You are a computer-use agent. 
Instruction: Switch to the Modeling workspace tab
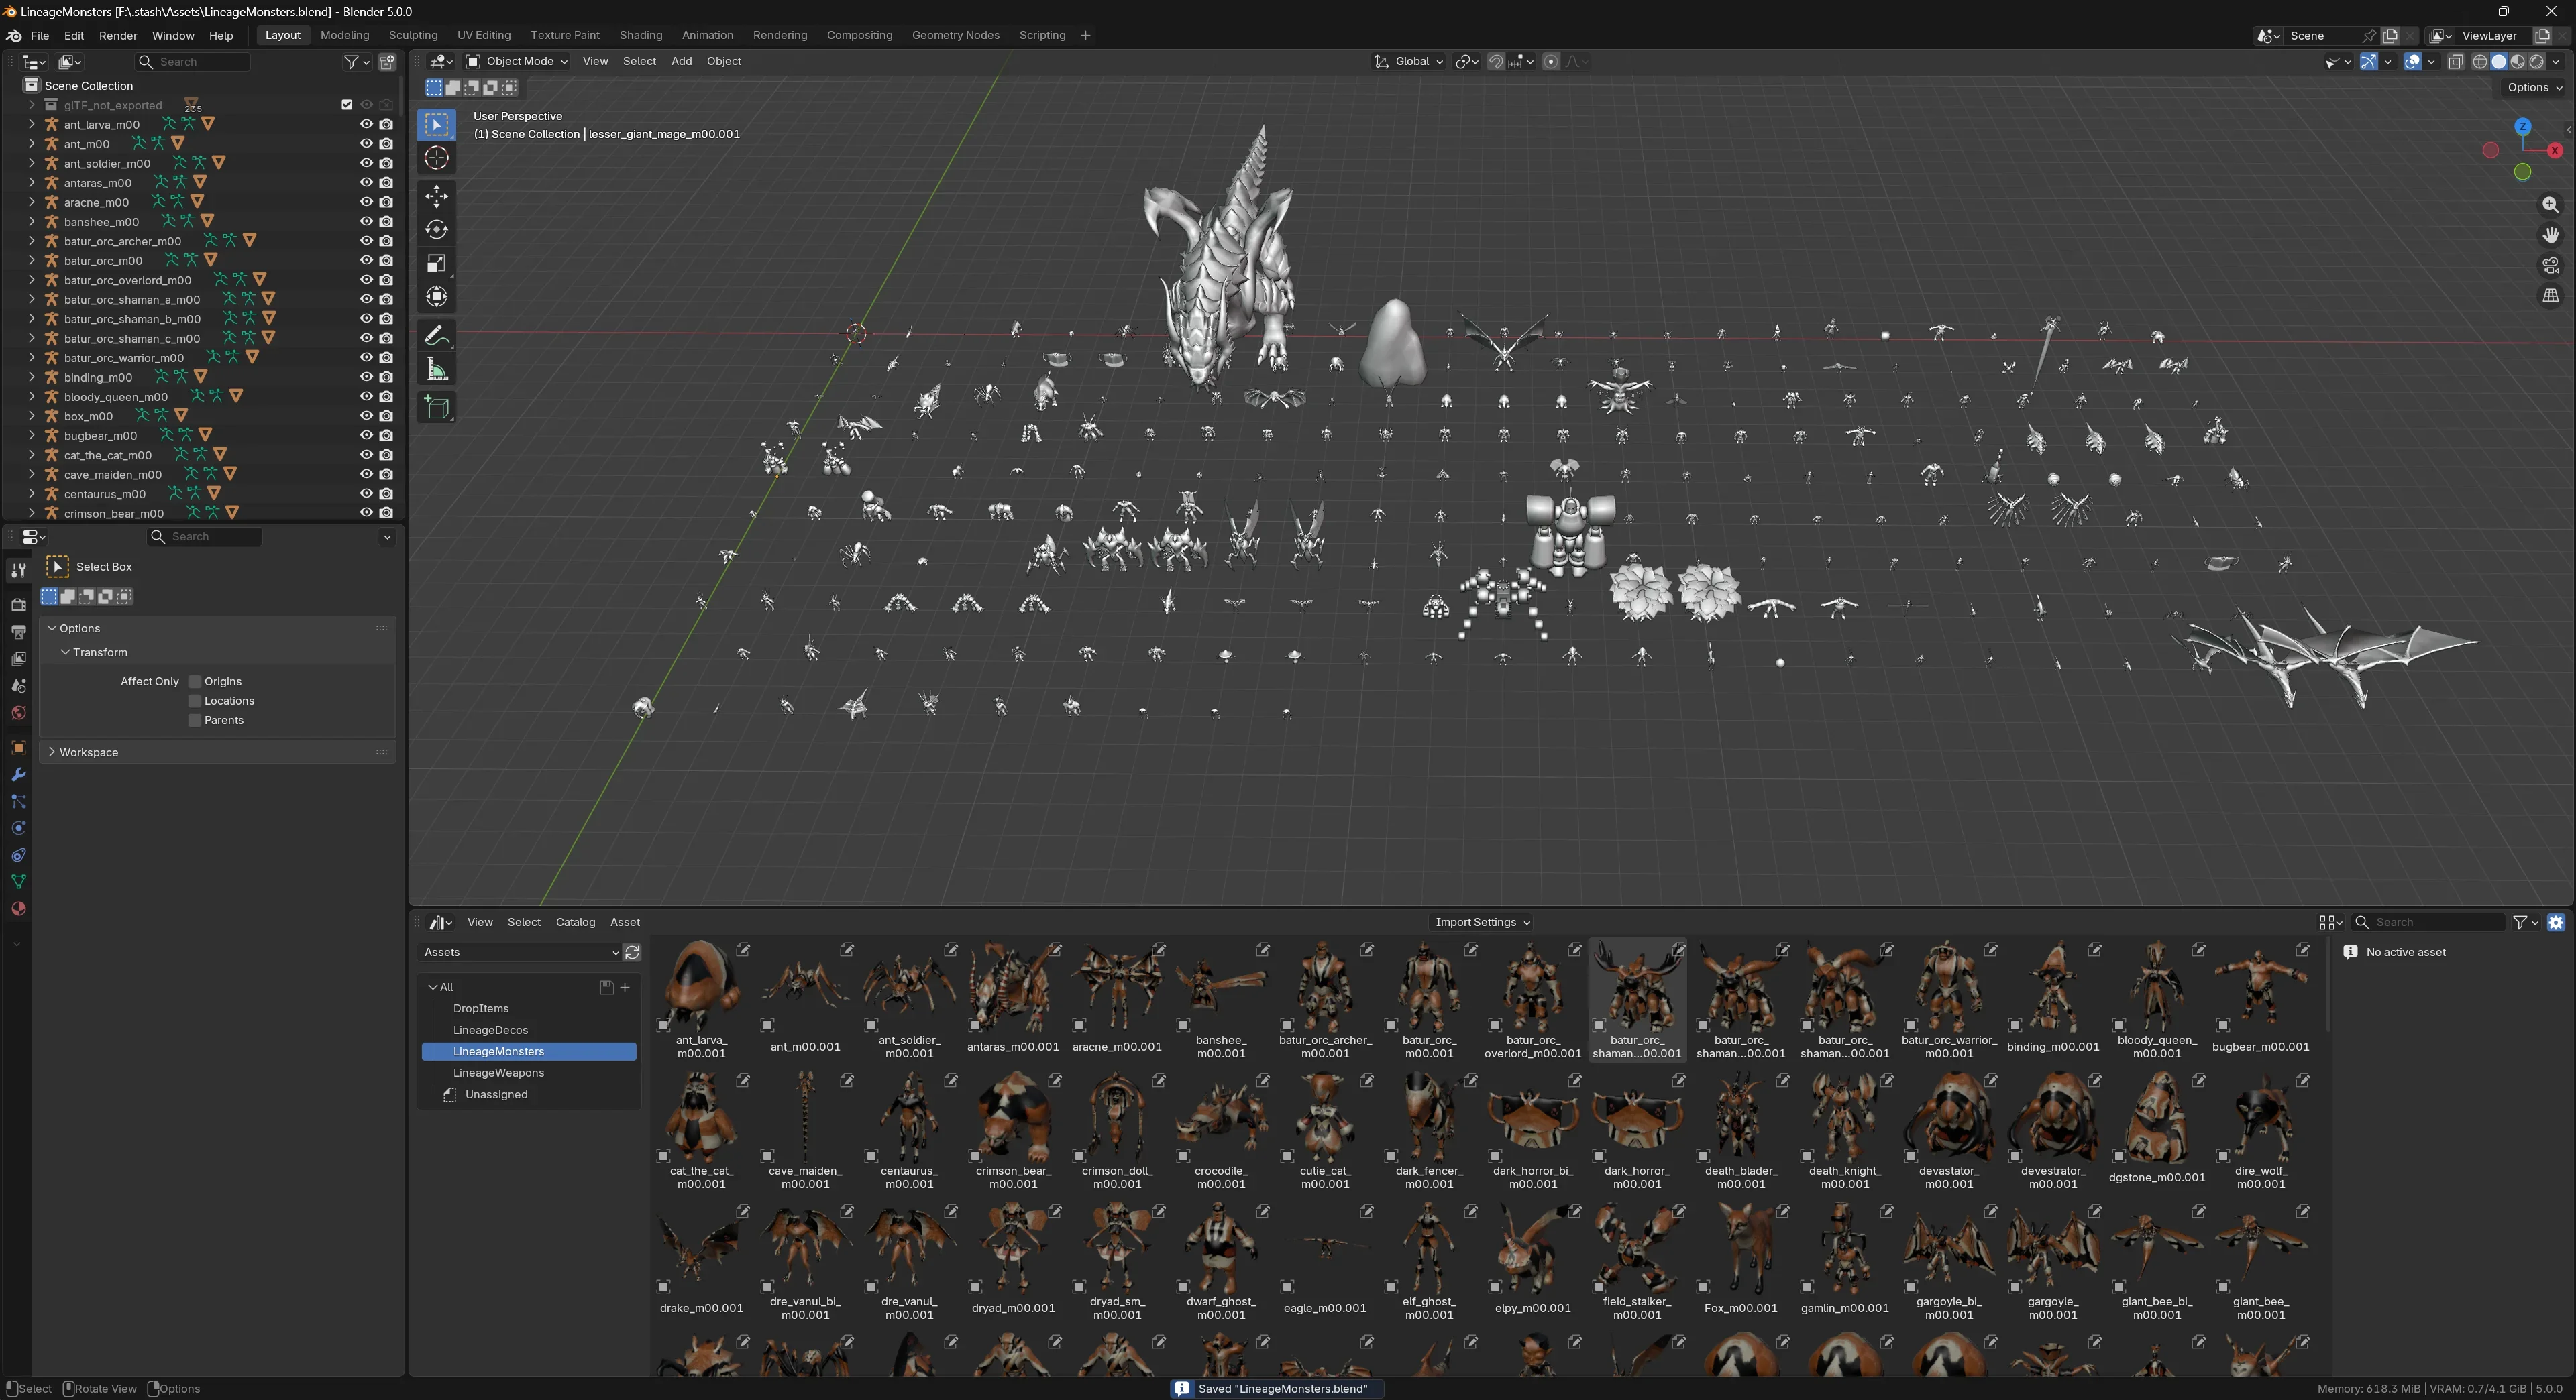345,35
